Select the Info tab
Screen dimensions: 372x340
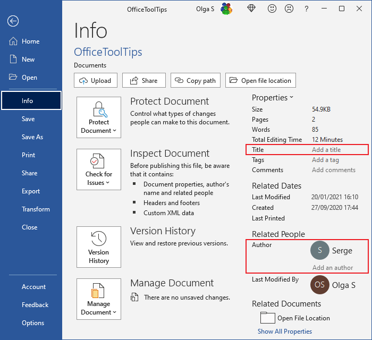[31, 100]
